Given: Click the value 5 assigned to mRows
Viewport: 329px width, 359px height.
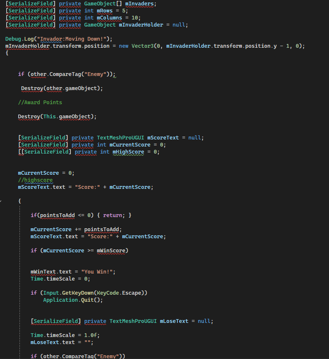Looking at the screenshot, I should (x=124, y=11).
